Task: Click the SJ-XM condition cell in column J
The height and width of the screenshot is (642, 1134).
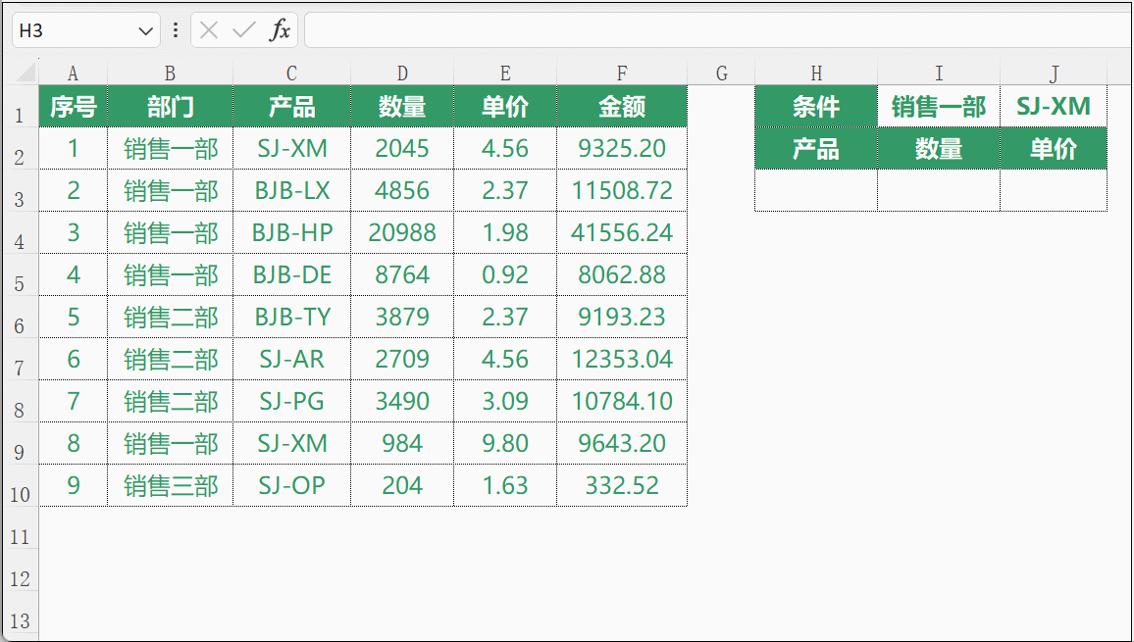Action: pyautogui.click(x=1054, y=106)
